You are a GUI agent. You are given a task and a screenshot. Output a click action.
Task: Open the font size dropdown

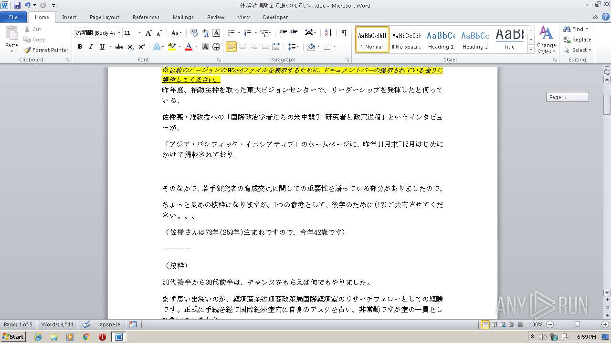tap(140, 33)
